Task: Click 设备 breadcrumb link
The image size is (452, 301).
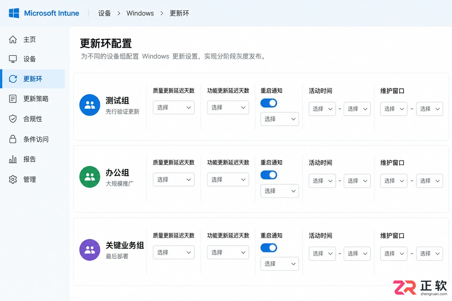Action: (x=105, y=13)
